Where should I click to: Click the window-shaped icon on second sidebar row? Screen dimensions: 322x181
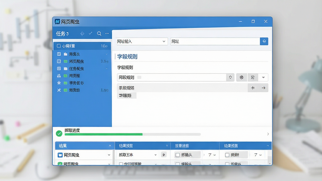(59, 54)
